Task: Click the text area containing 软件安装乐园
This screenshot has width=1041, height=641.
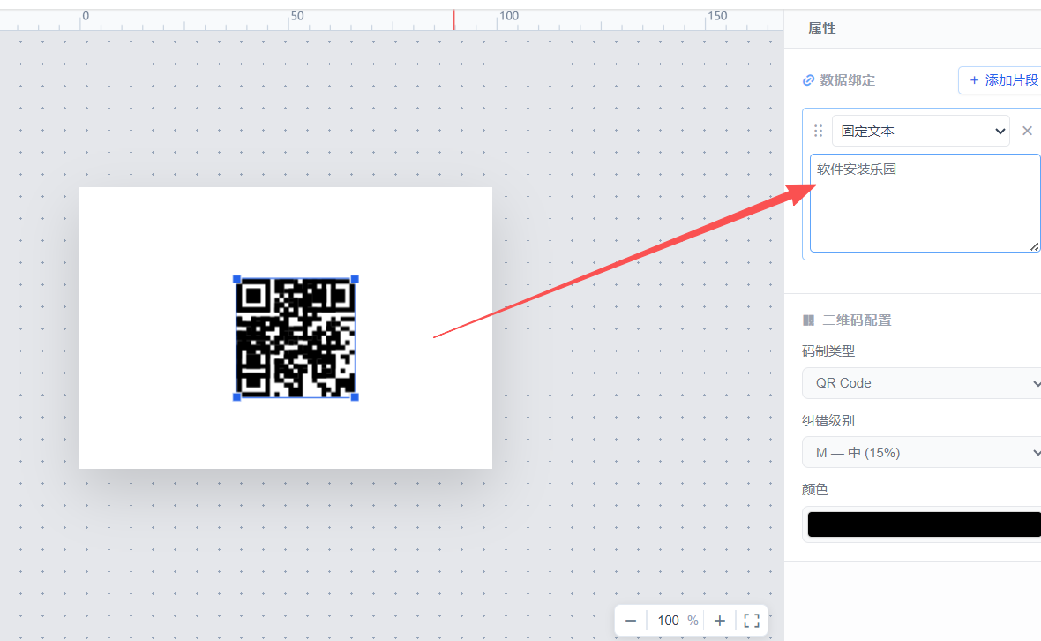Action: 925,203
